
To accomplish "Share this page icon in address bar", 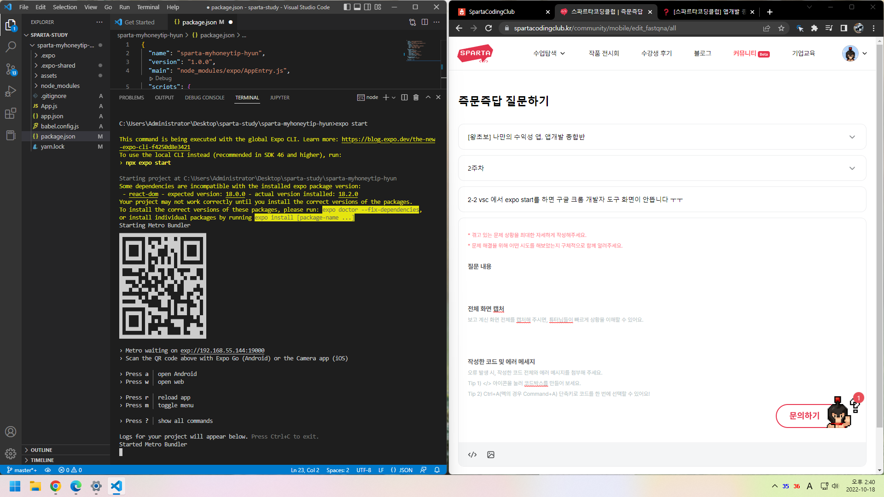I will click(x=767, y=28).
